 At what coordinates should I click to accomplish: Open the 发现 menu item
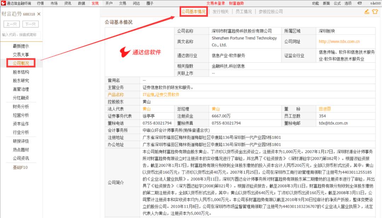94,3
